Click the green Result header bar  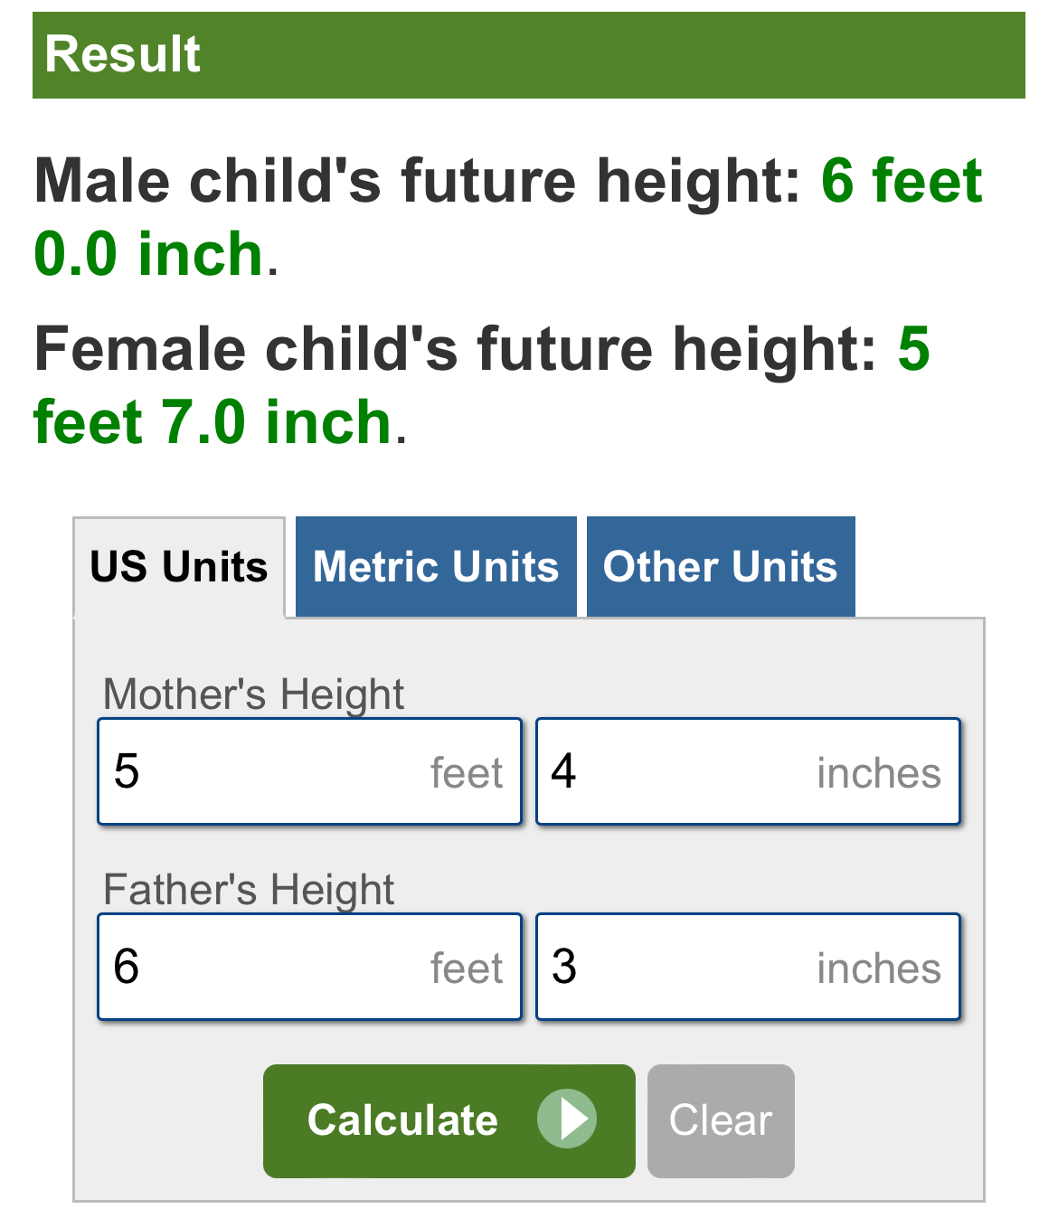[528, 54]
